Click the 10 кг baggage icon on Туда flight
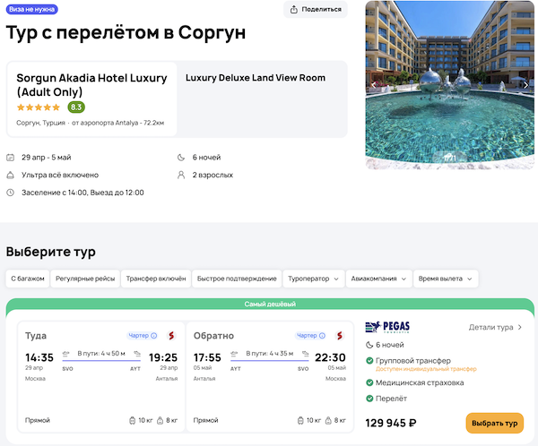 [x=132, y=420]
